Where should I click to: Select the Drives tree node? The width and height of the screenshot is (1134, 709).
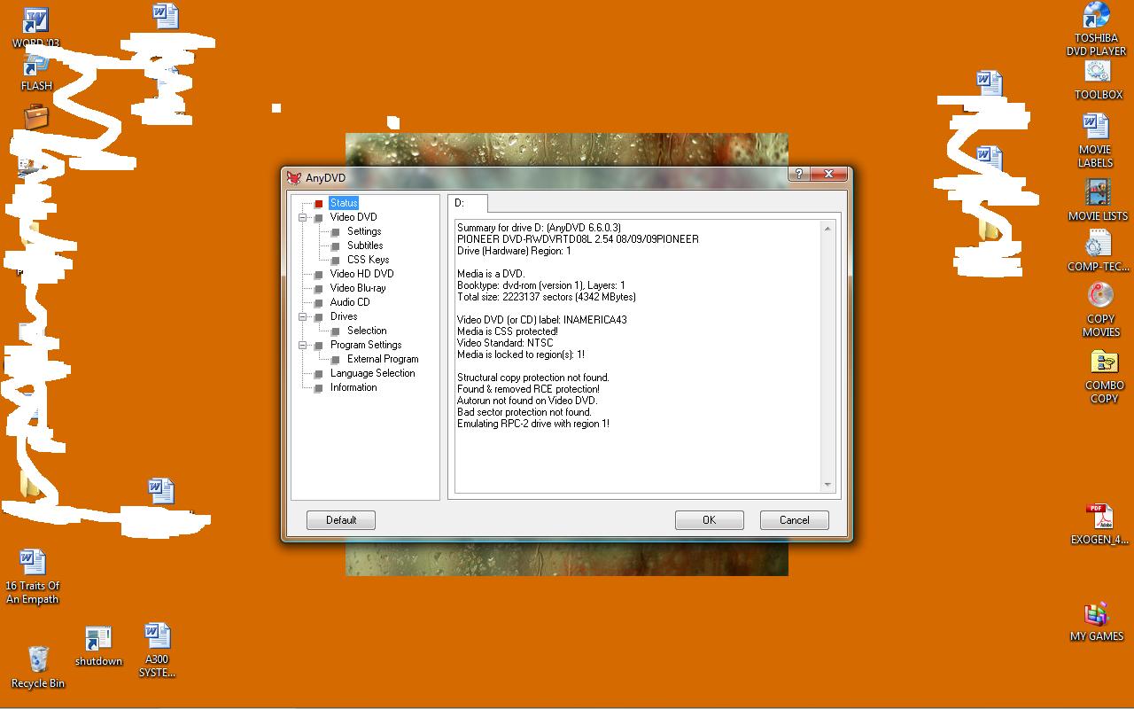pyautogui.click(x=344, y=316)
